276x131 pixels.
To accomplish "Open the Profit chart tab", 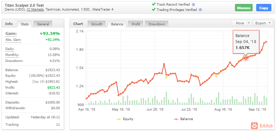I will click(x=136, y=24).
